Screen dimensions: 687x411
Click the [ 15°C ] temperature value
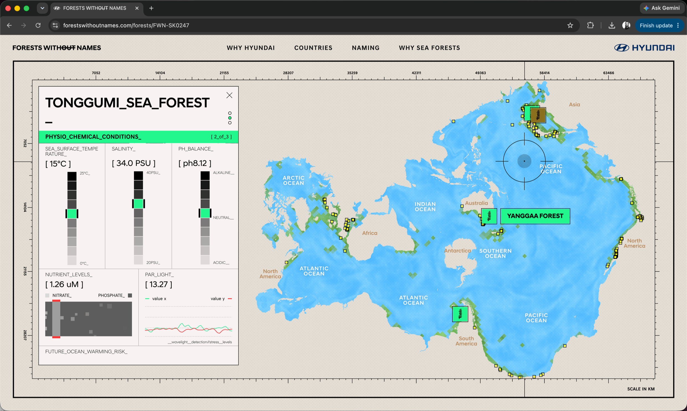[x=58, y=164]
